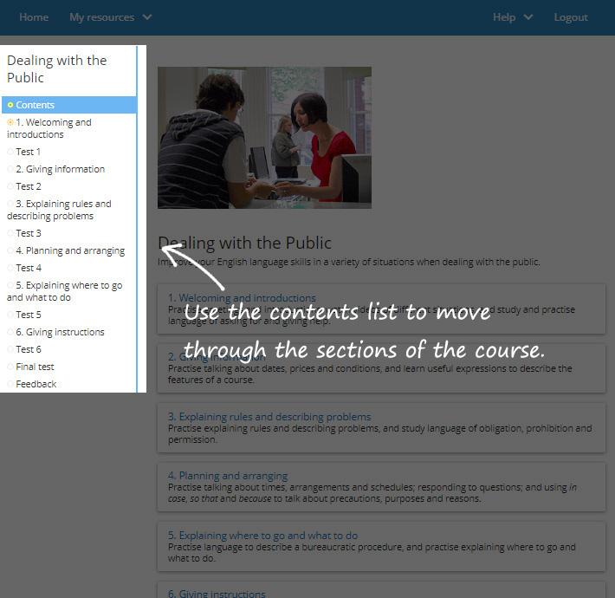Click the course photo of reception desk
The width and height of the screenshot is (615, 598).
point(264,138)
